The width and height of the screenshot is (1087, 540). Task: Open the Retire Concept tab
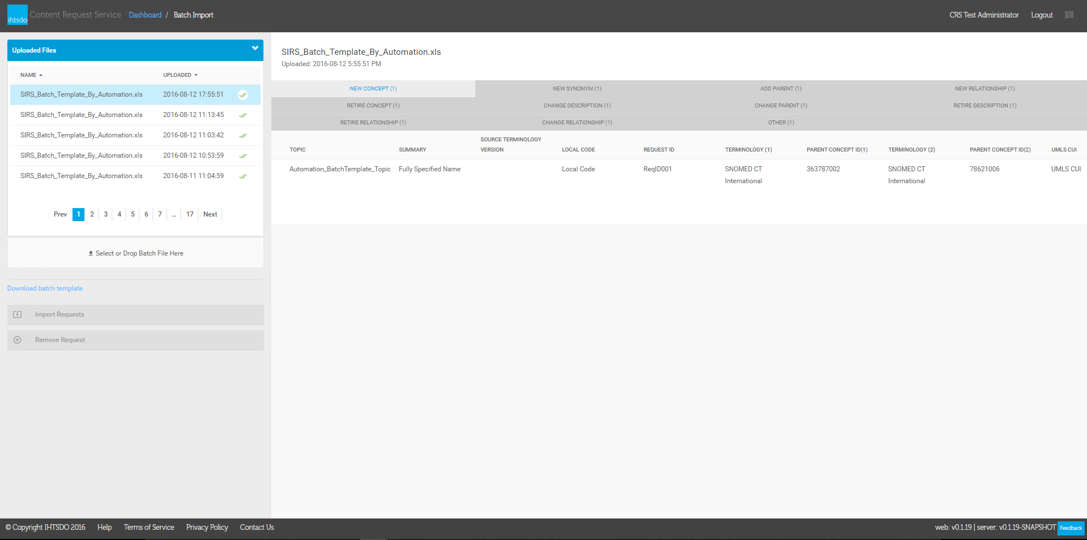click(373, 106)
